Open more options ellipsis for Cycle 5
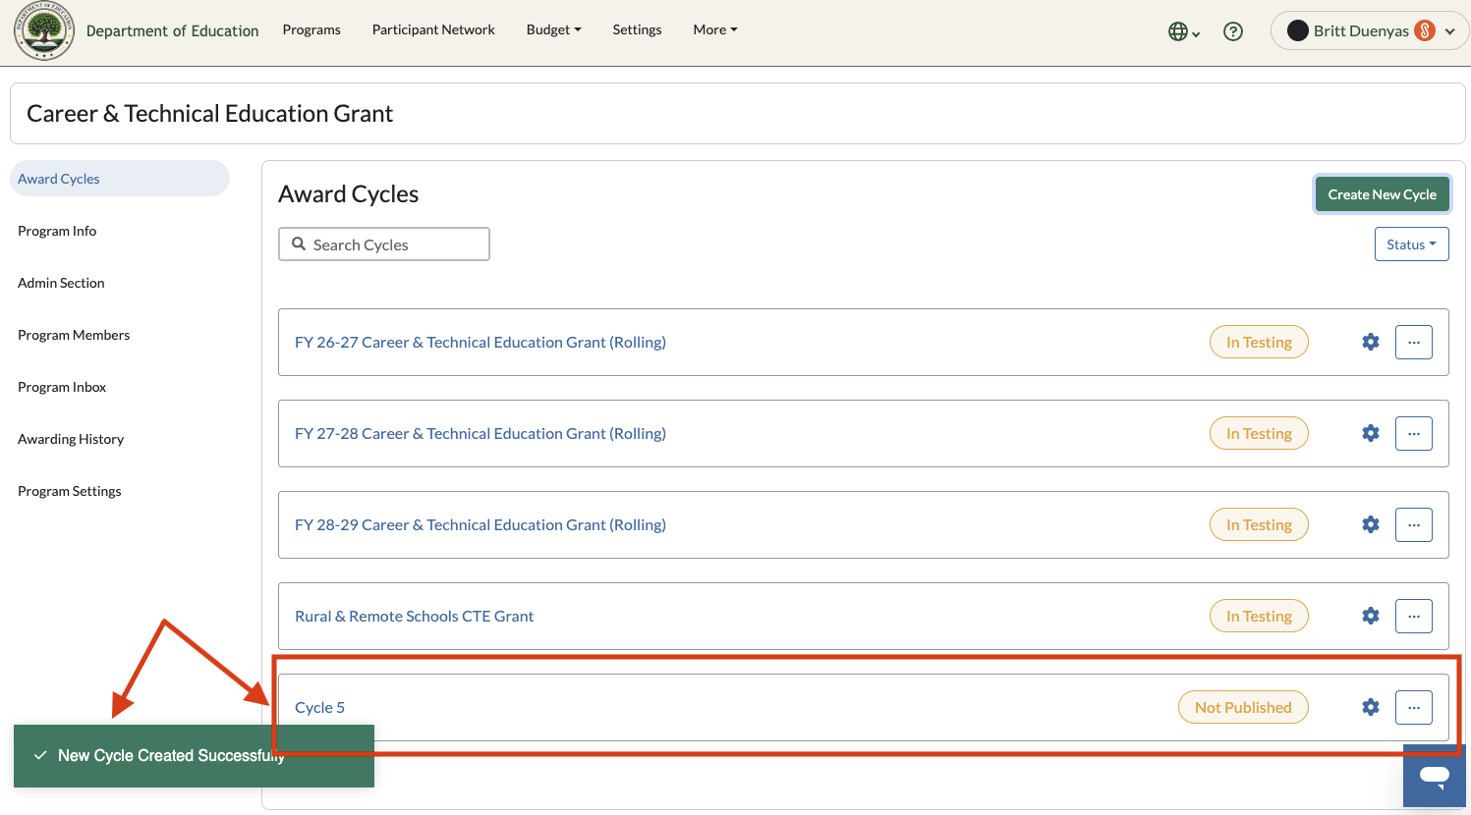Viewport: 1471px width, 815px height. click(x=1414, y=707)
